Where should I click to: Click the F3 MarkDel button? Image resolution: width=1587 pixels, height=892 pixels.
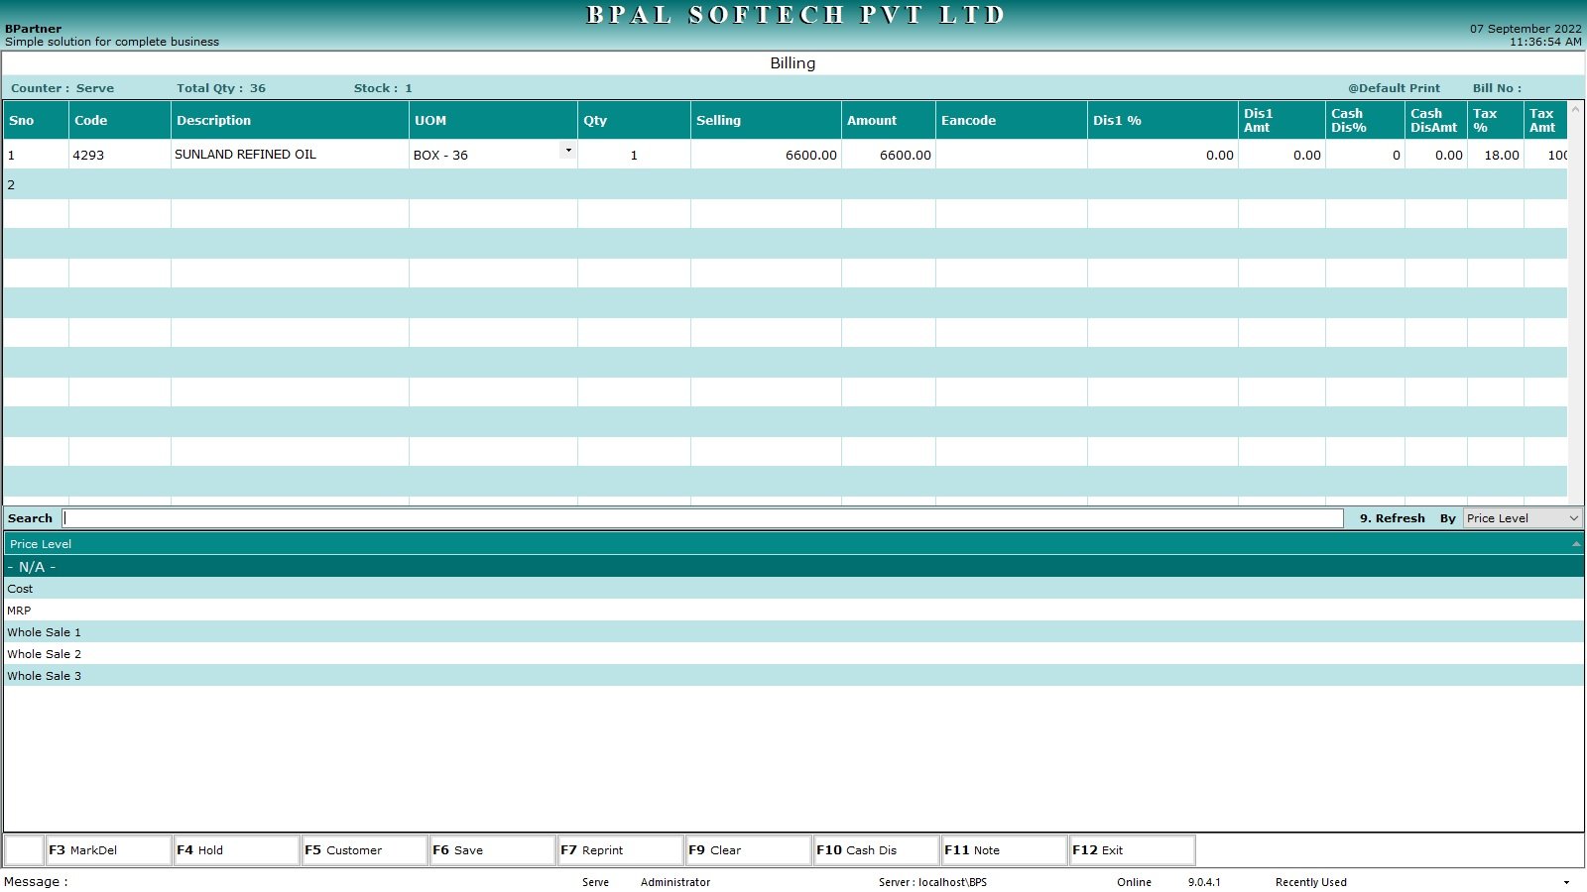pos(109,850)
